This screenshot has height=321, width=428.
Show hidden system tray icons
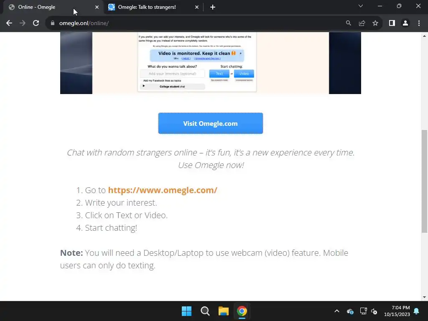pyautogui.click(x=337, y=311)
